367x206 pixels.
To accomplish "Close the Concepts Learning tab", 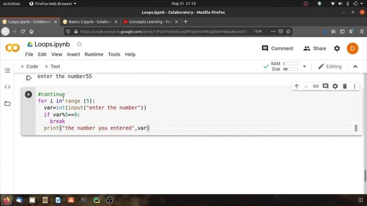I will pos(177,22).
